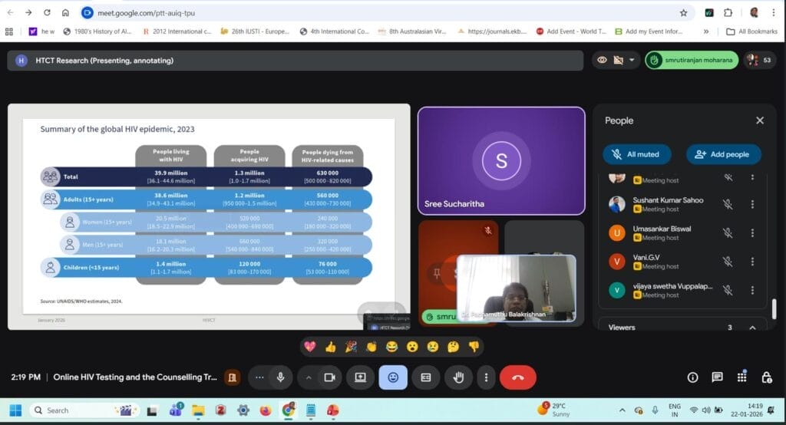Open the activities grid icon

click(x=741, y=377)
